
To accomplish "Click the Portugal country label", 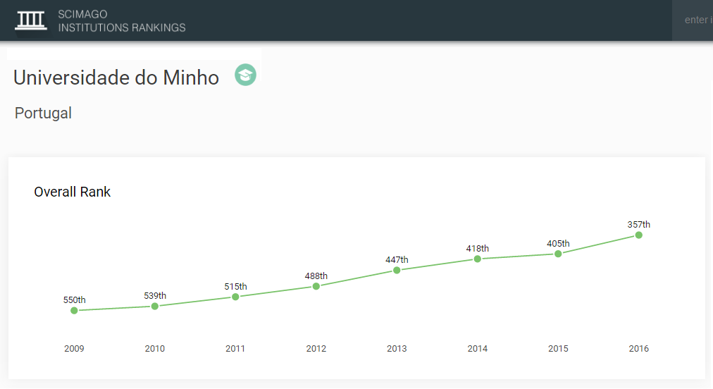I will (x=43, y=113).
